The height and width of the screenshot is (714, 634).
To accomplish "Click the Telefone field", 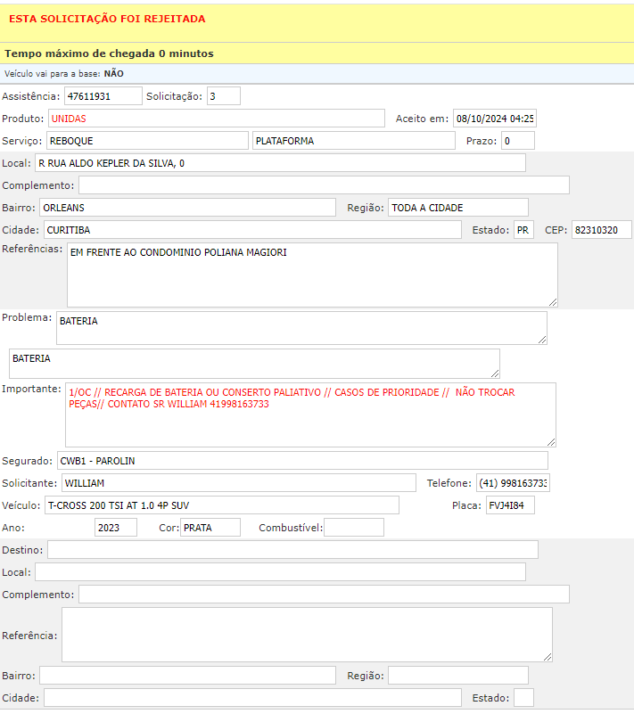I will (513, 483).
